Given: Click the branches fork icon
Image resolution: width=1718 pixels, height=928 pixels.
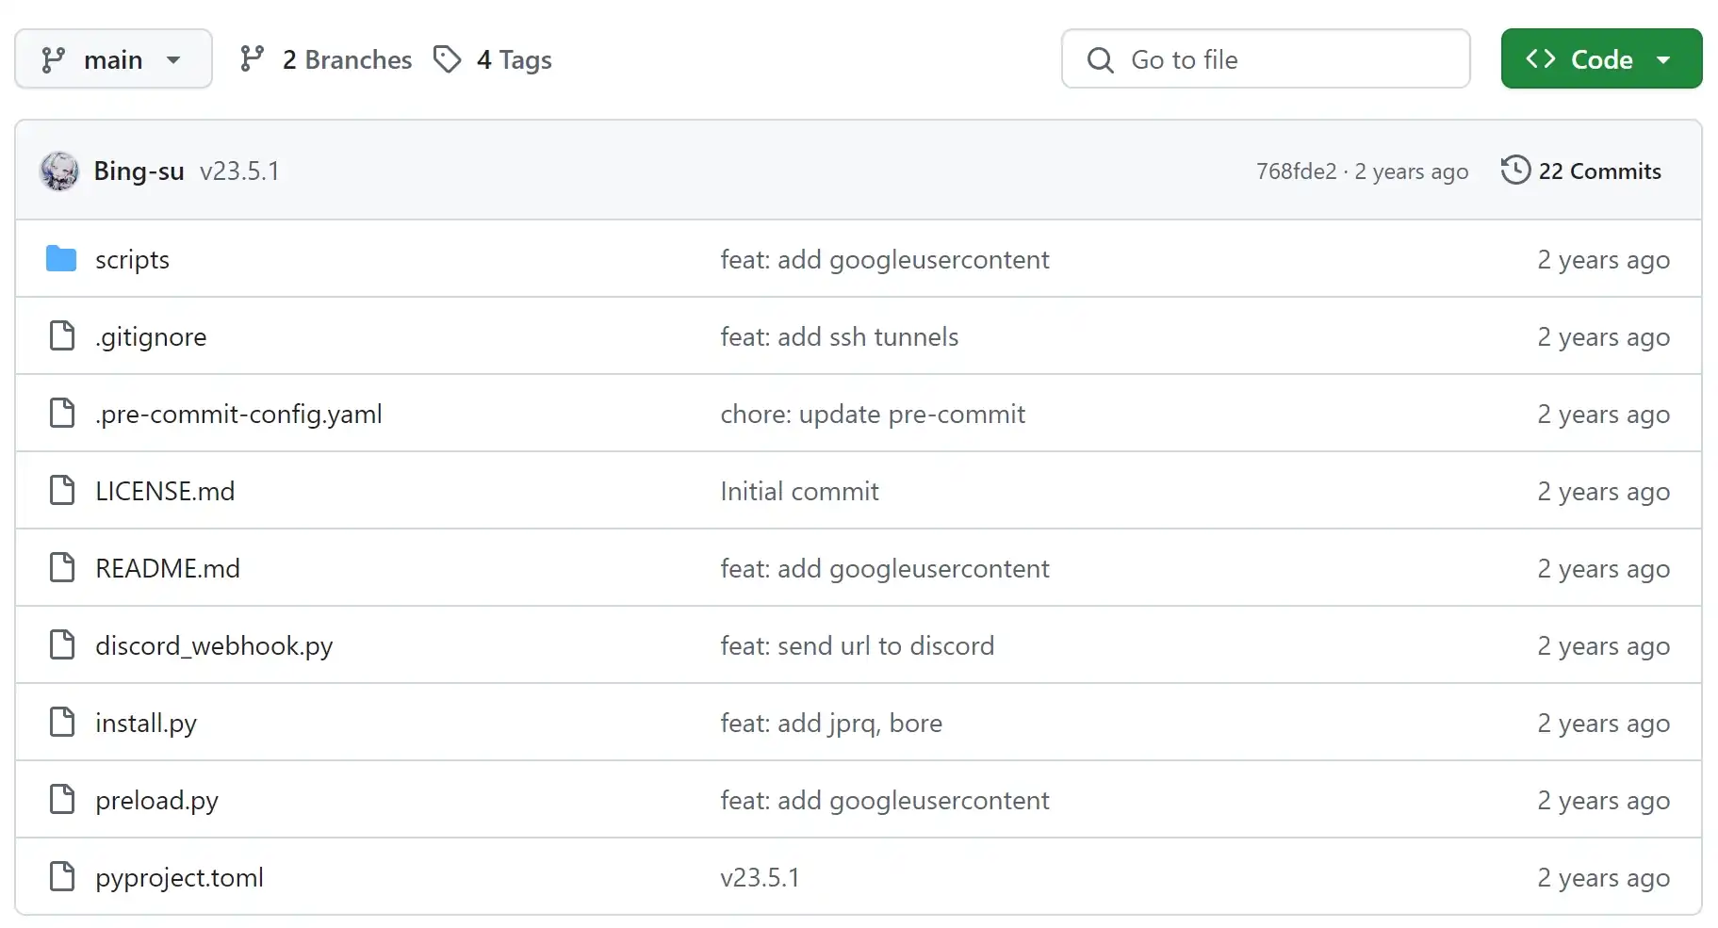Looking at the screenshot, I should pos(252,59).
